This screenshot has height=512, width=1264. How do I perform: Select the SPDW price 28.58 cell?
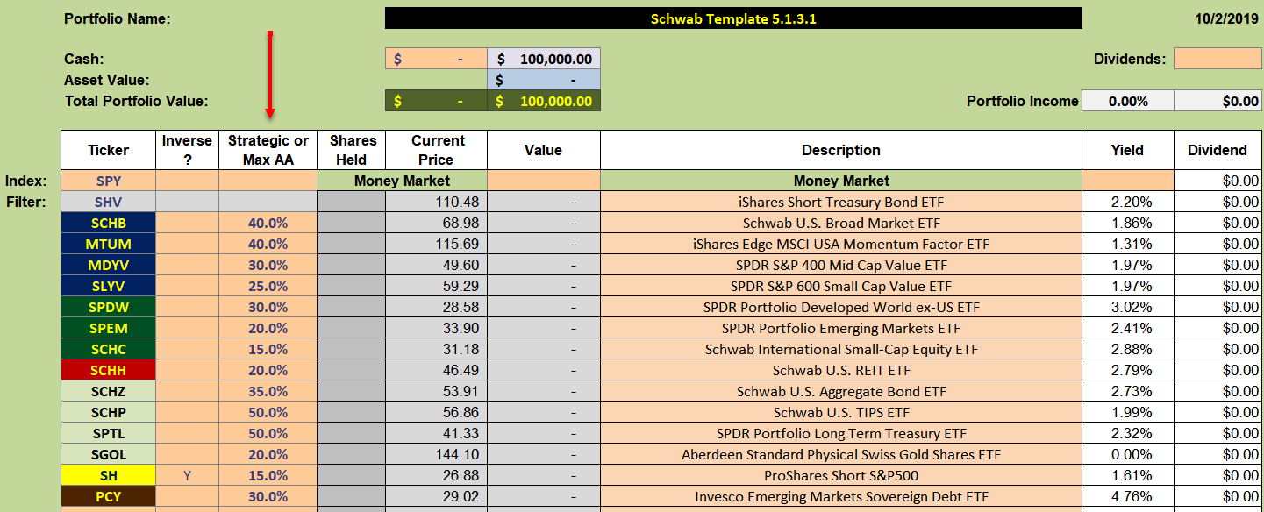pos(436,307)
